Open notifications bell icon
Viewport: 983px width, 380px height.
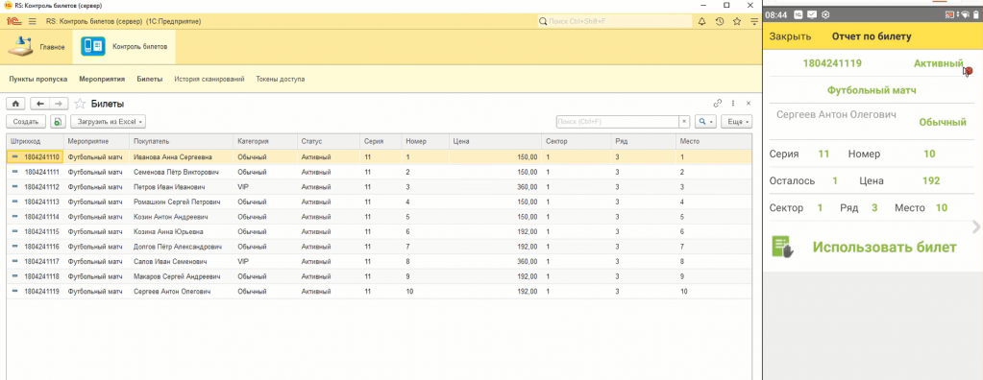tap(702, 21)
